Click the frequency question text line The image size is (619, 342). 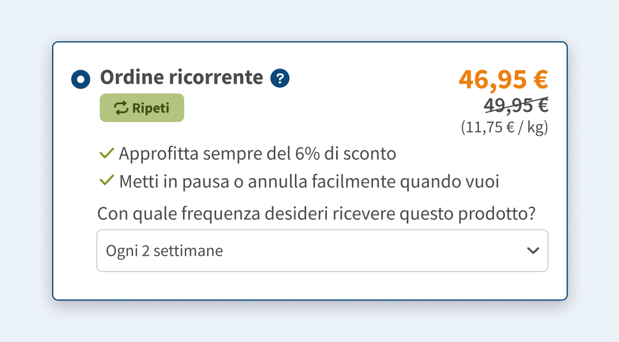tap(316, 213)
